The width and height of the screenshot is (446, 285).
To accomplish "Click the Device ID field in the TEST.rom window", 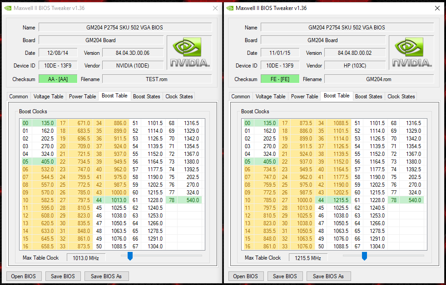I will click(58, 66).
